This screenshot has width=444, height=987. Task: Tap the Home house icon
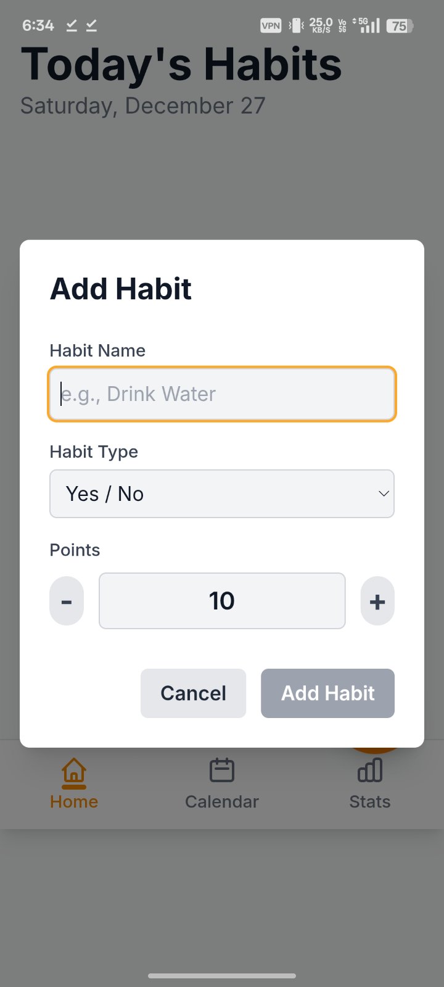tap(74, 772)
